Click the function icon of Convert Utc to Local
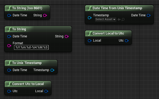 click(x=9, y=84)
